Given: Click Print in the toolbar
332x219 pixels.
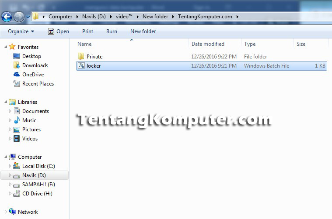Looking at the screenshot, I should (87, 31).
